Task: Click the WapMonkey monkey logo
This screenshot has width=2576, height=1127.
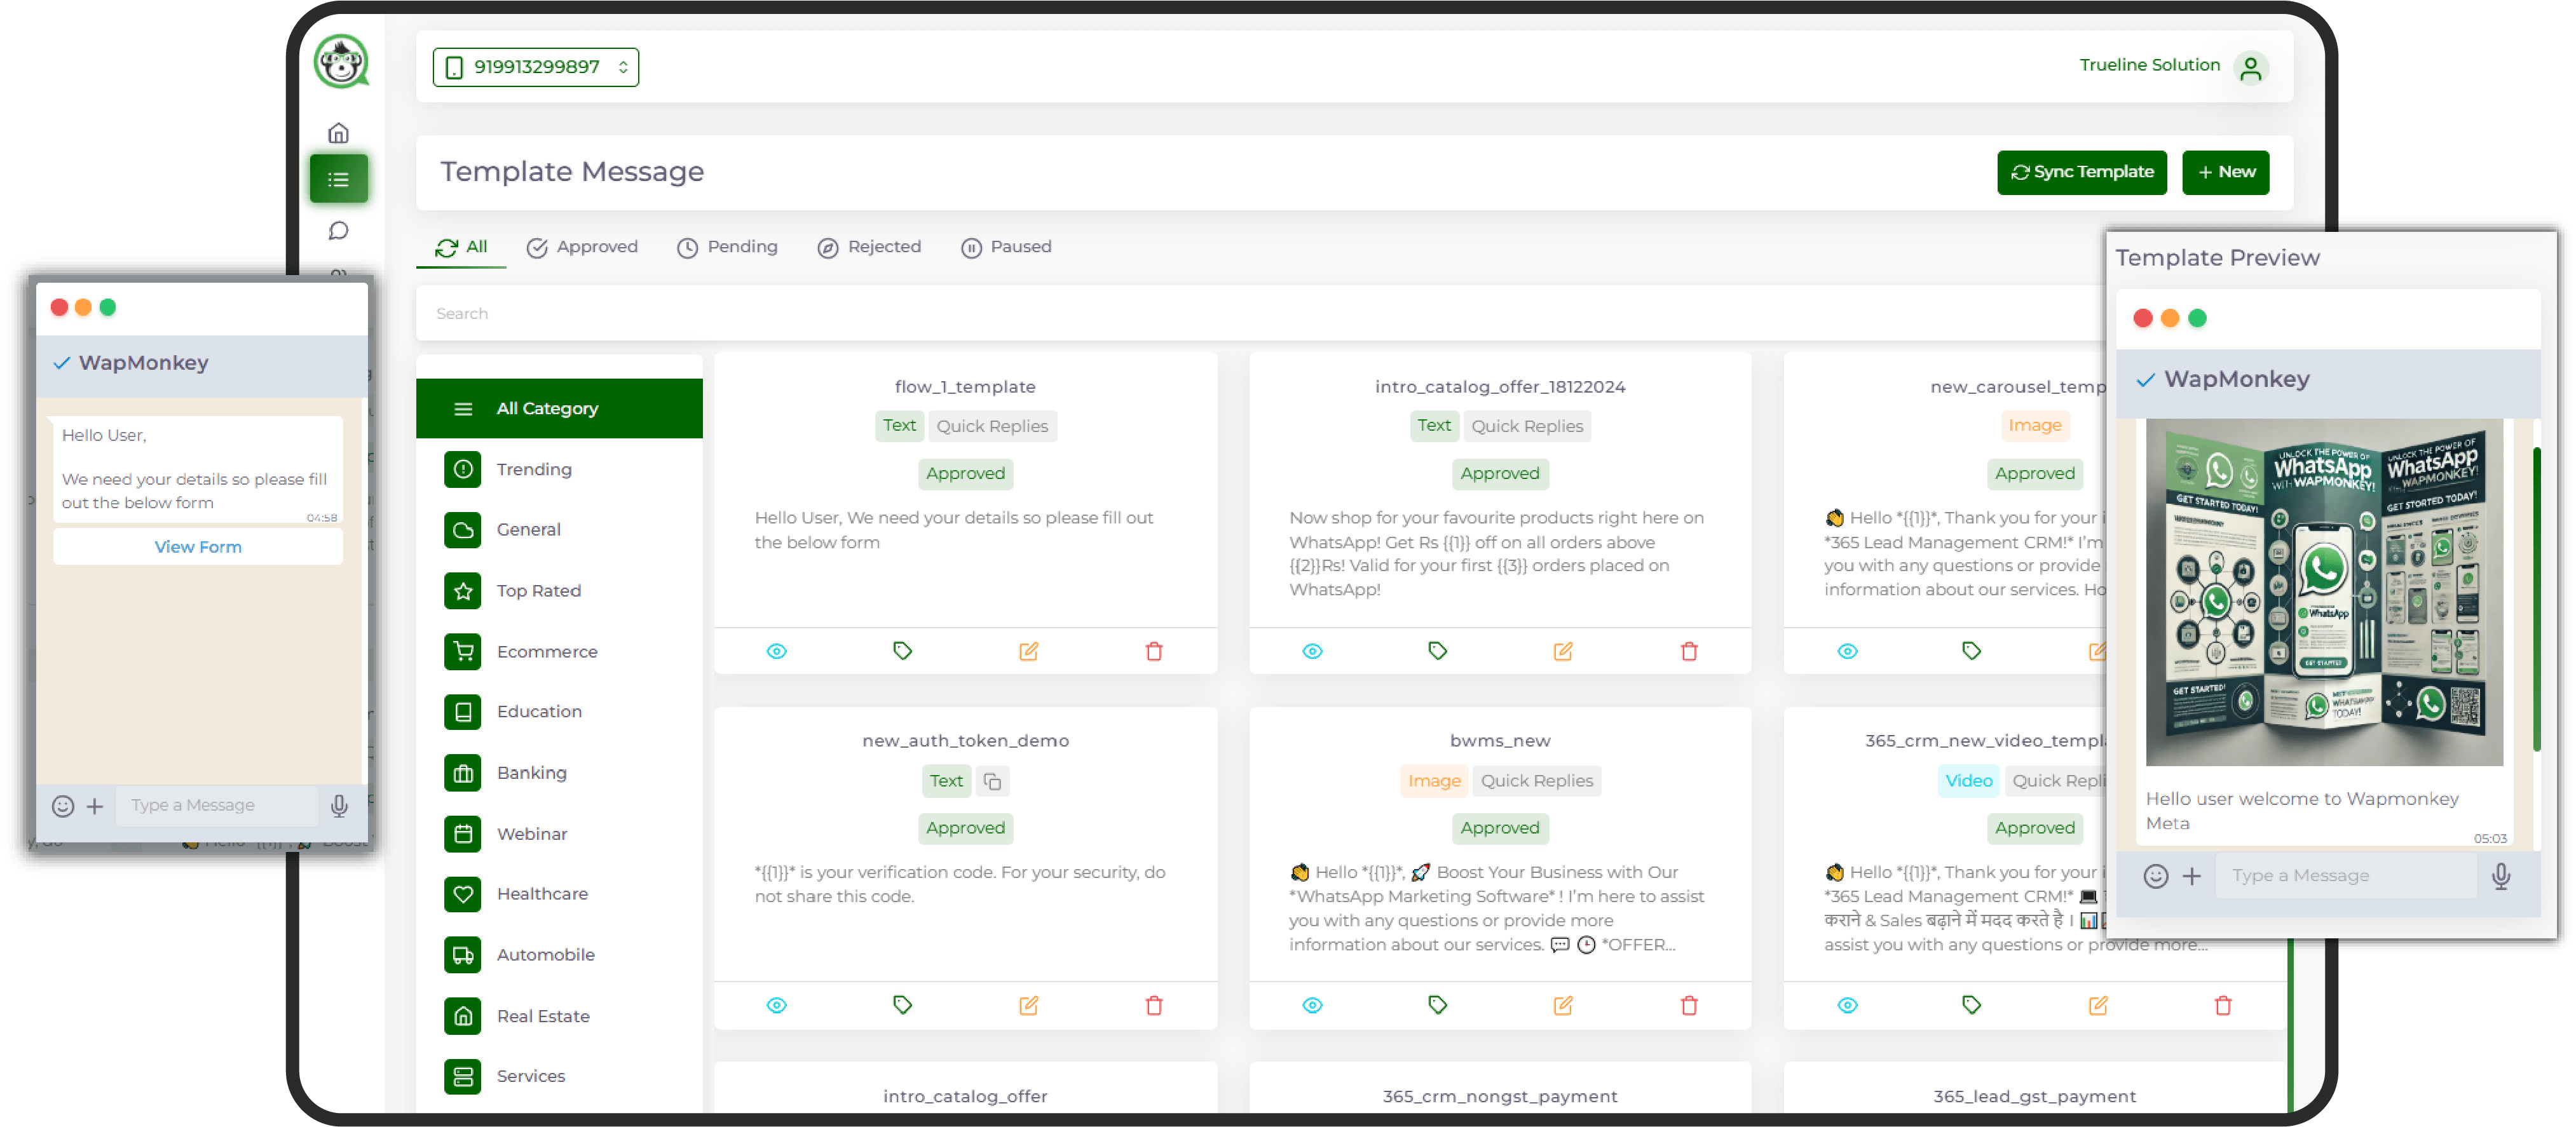Action: tap(341, 61)
